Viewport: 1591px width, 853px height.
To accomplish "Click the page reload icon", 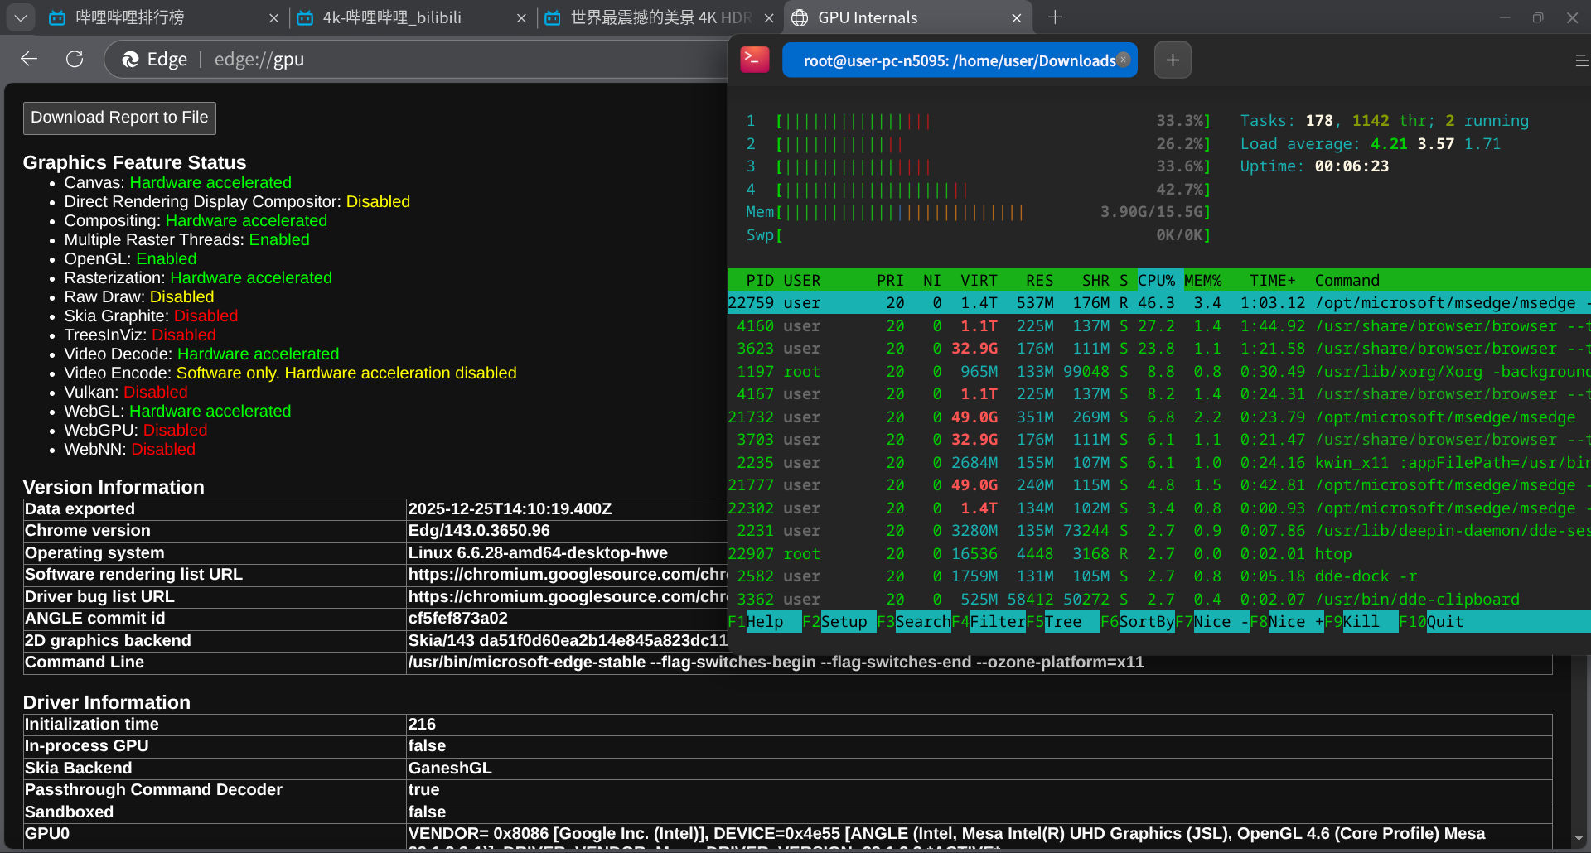I will pyautogui.click(x=75, y=59).
